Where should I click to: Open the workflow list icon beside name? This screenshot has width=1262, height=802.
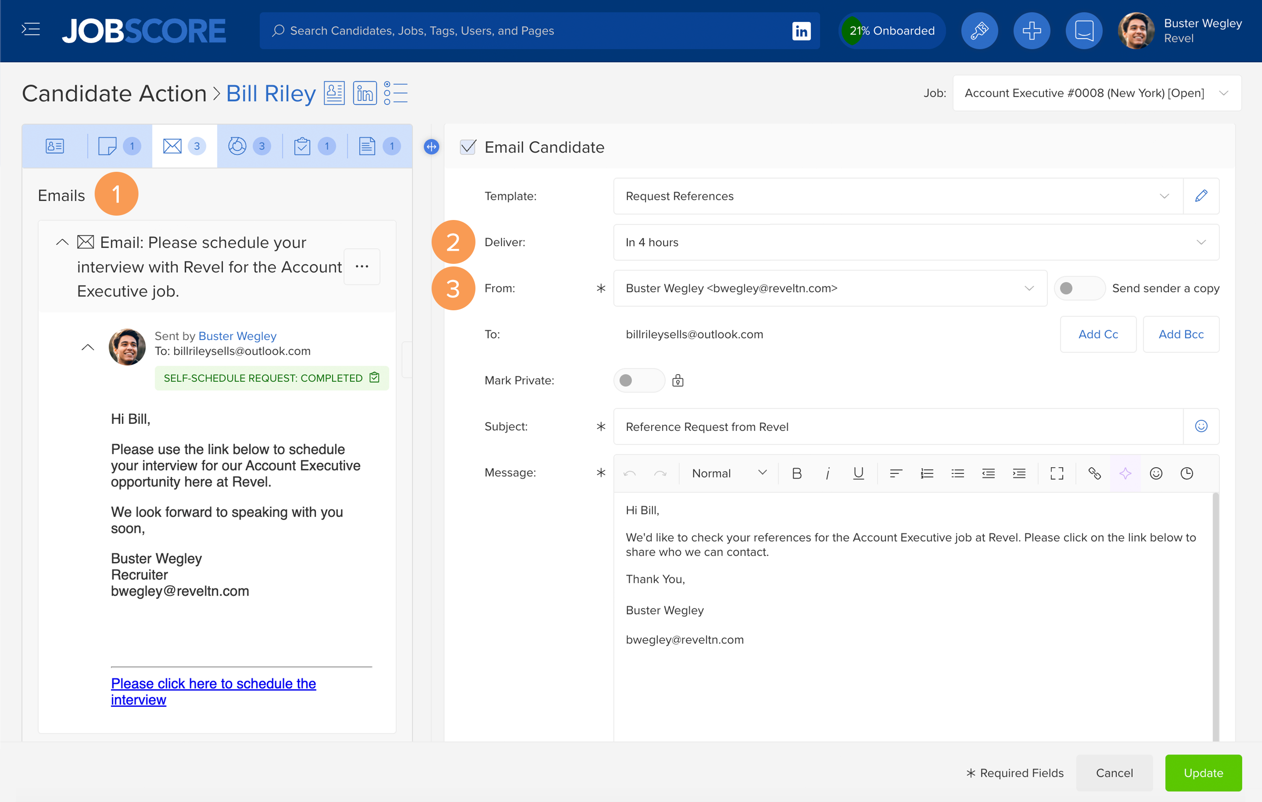coord(396,93)
